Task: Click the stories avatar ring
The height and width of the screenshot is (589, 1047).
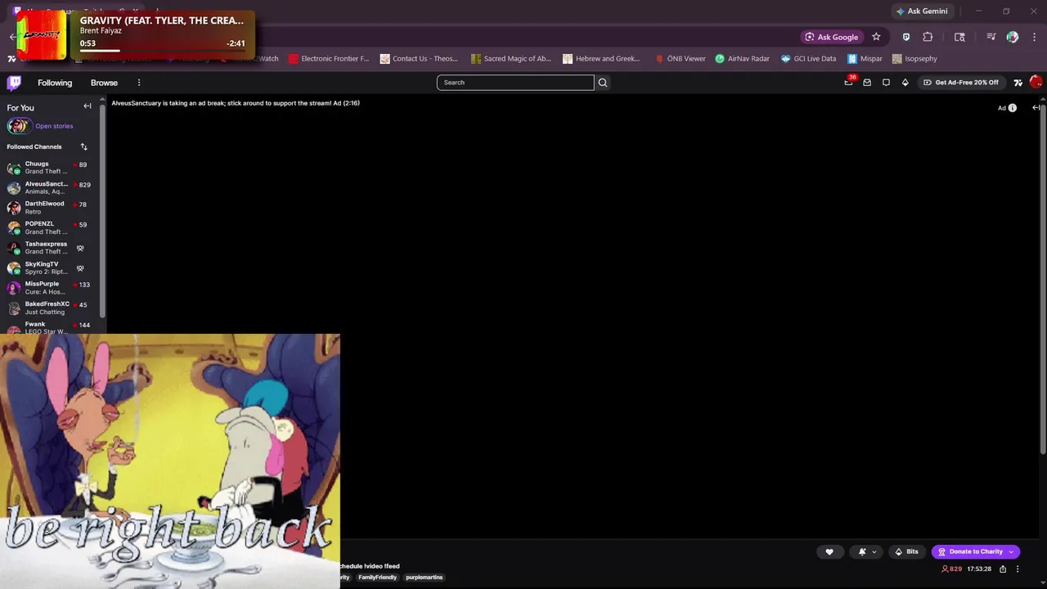Action: click(x=19, y=126)
